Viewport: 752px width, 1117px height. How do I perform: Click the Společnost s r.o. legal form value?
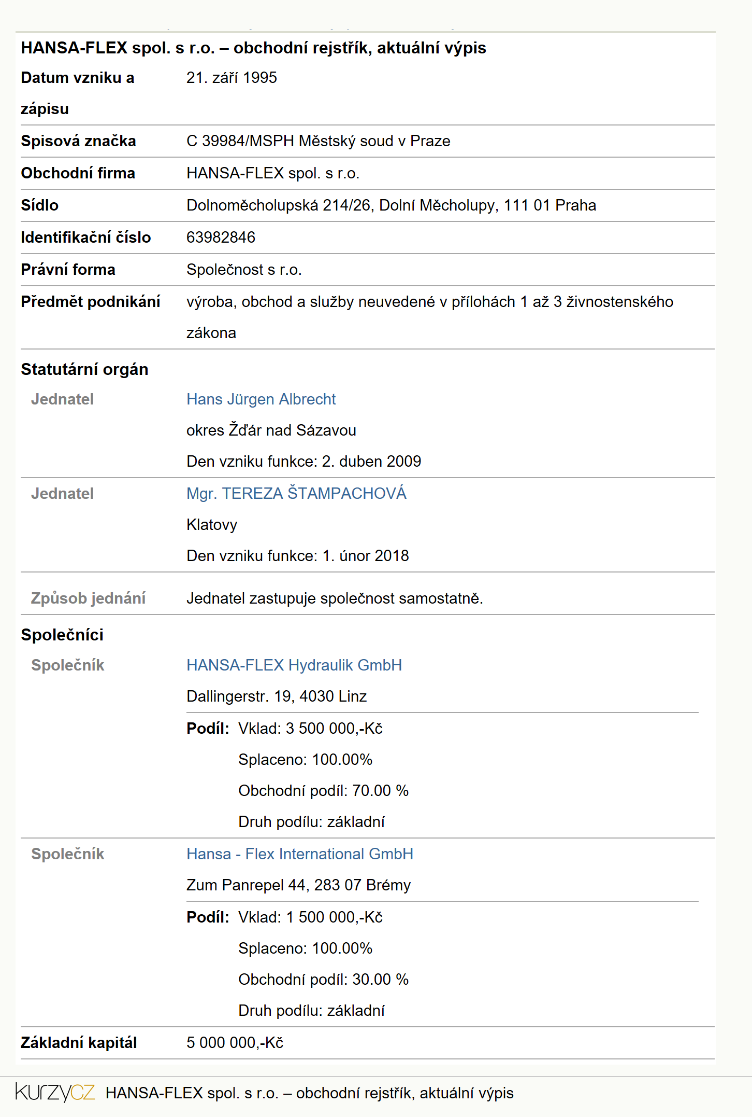(244, 270)
